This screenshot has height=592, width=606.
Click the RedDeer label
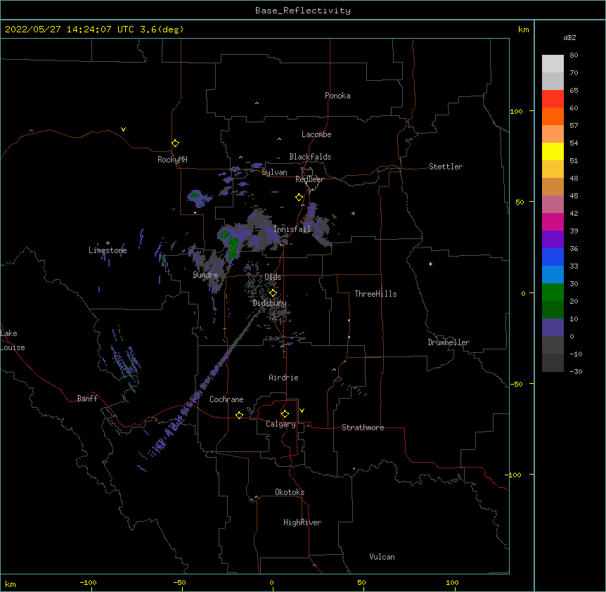tap(309, 179)
